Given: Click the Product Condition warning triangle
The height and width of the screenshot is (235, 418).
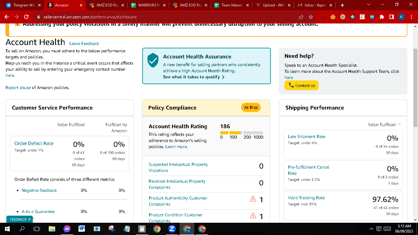Looking at the screenshot, I should pyautogui.click(x=253, y=216).
